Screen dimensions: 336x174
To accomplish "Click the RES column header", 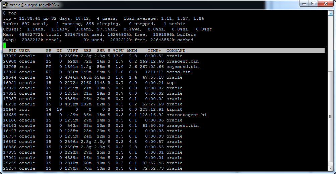I will click(87, 51).
